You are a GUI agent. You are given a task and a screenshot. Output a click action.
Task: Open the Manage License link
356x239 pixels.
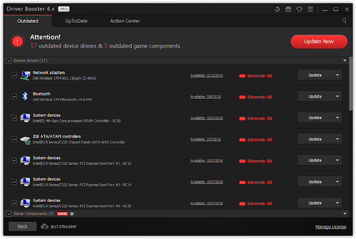pyautogui.click(x=331, y=227)
